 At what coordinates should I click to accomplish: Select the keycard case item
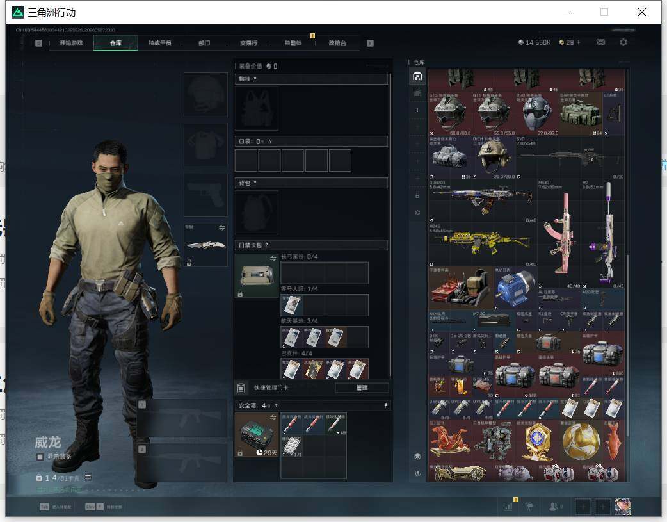coord(257,275)
